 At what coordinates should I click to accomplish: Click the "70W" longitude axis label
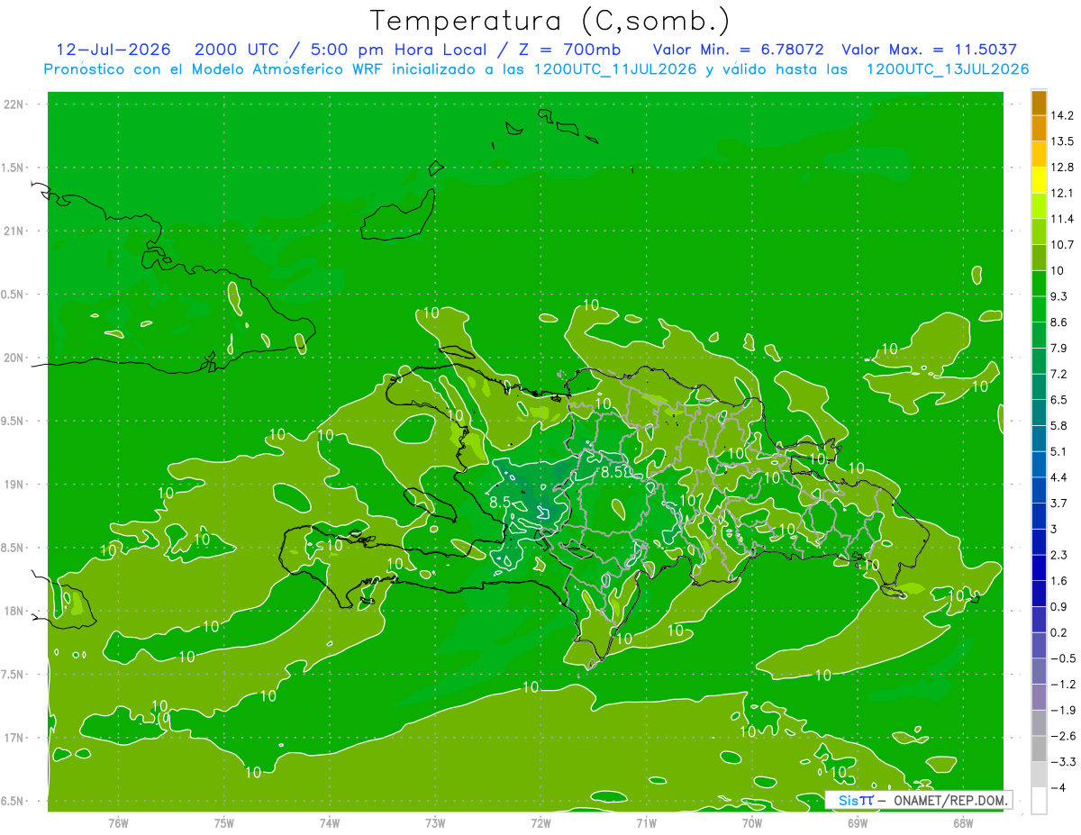pos(752,823)
